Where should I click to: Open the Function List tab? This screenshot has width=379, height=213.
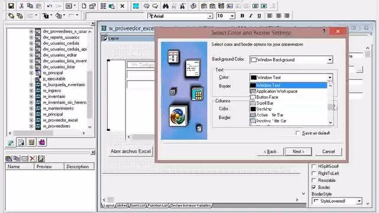tap(158, 205)
